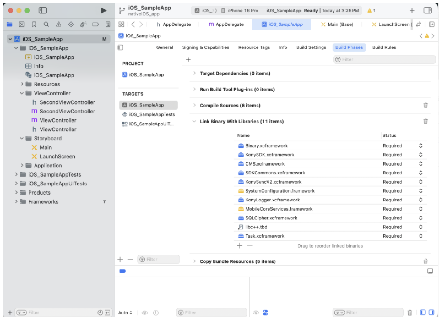Click the targets Filter field
The height and width of the screenshot is (324, 445).
158,259
